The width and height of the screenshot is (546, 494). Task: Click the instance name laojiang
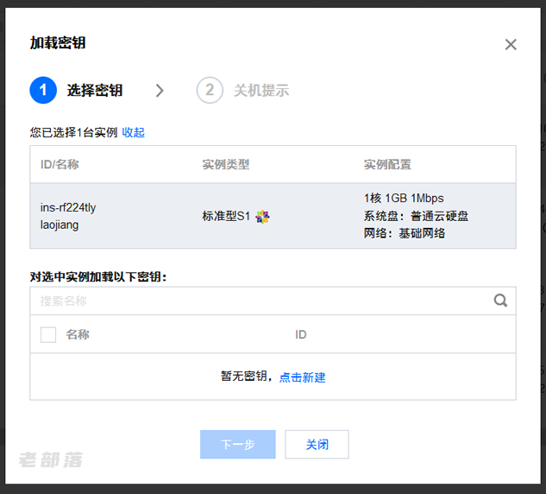tap(60, 225)
